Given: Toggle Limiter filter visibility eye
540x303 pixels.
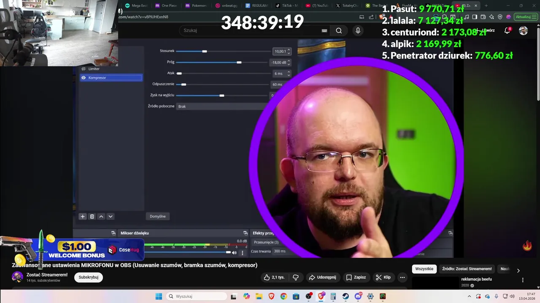Looking at the screenshot, I should 84,69.
